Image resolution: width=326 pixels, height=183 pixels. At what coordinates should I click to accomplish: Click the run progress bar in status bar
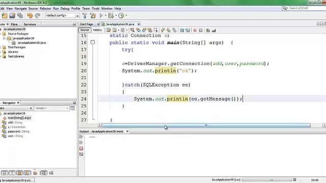click(267, 180)
